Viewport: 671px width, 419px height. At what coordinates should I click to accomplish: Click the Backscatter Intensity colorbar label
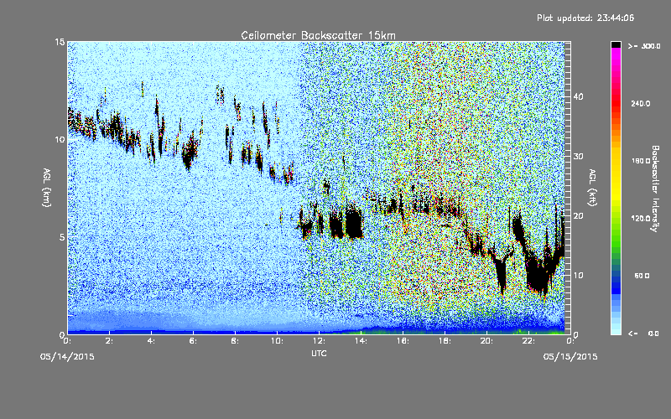(655, 189)
